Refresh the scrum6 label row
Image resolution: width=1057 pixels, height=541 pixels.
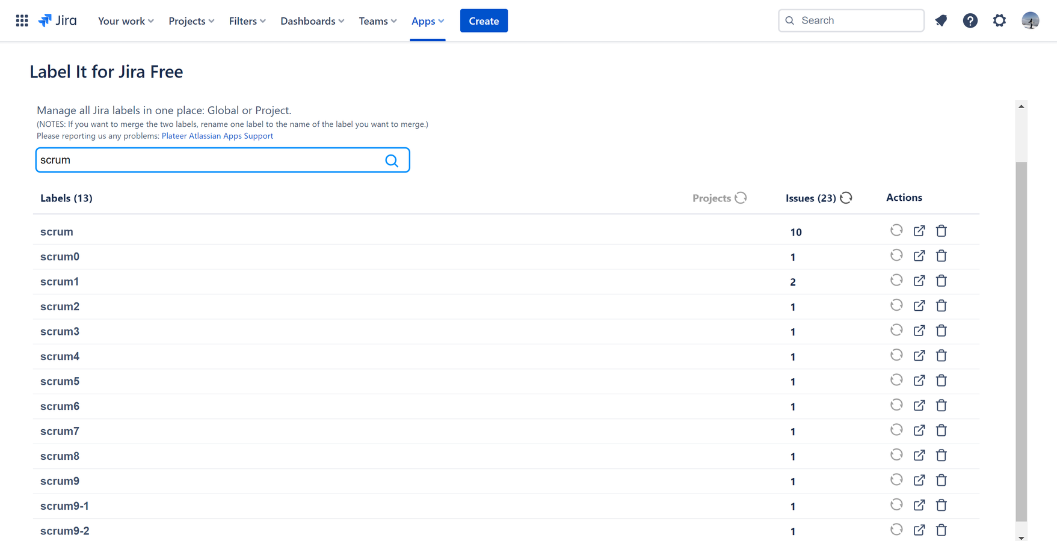click(x=896, y=405)
